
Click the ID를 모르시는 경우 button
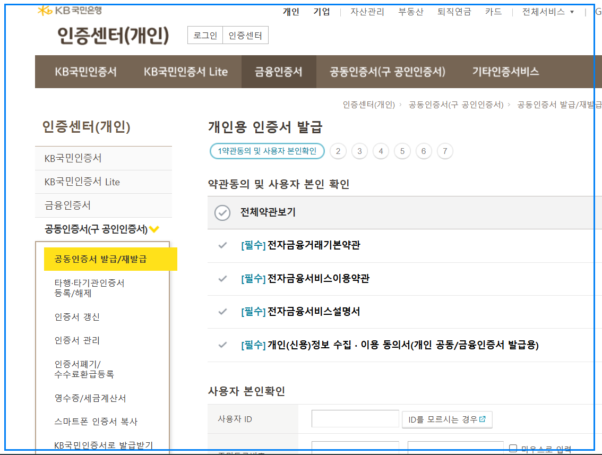(448, 419)
